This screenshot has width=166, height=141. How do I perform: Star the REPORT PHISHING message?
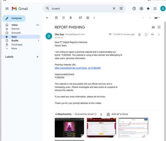click(139, 35)
